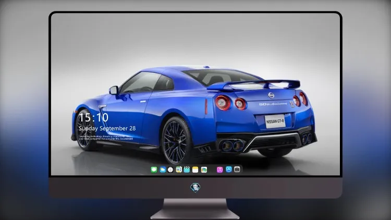This screenshot has height=220, width=391.
Task: Open the Photos gallery app in dock
Action: 204,170
